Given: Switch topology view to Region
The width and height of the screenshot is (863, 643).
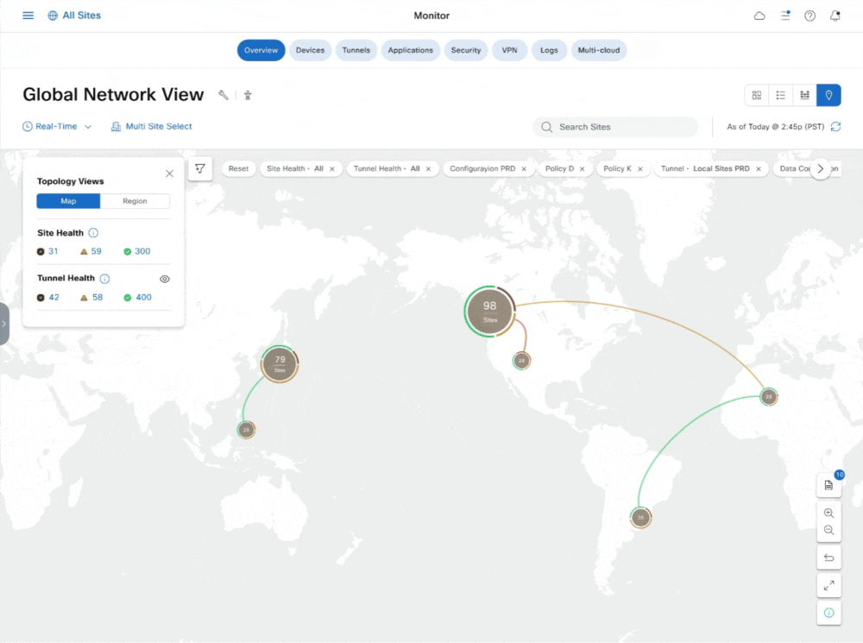Looking at the screenshot, I should [x=135, y=201].
